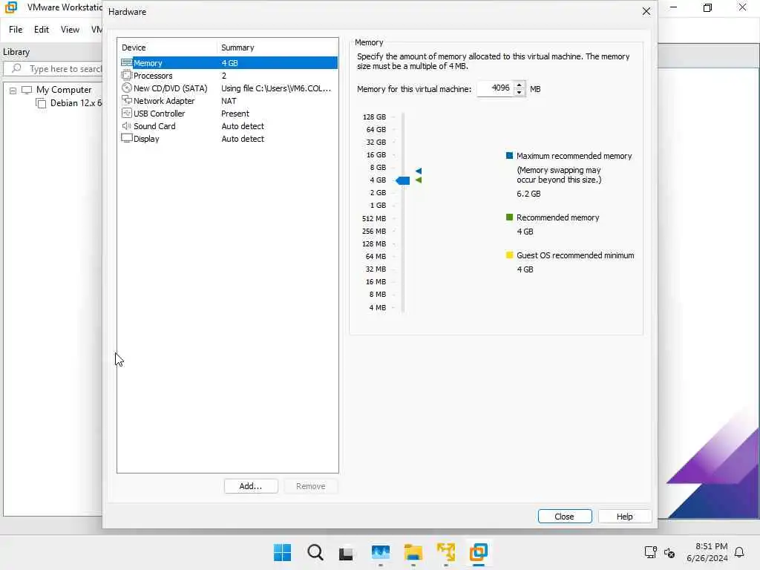The image size is (760, 570).
Task: Click the Network Adapter icon
Action: [126, 100]
